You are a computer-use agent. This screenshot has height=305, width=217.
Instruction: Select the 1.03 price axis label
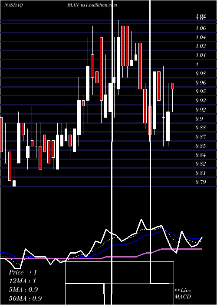coord(201,46)
